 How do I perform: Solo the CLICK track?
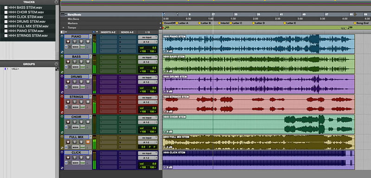coord(82,158)
